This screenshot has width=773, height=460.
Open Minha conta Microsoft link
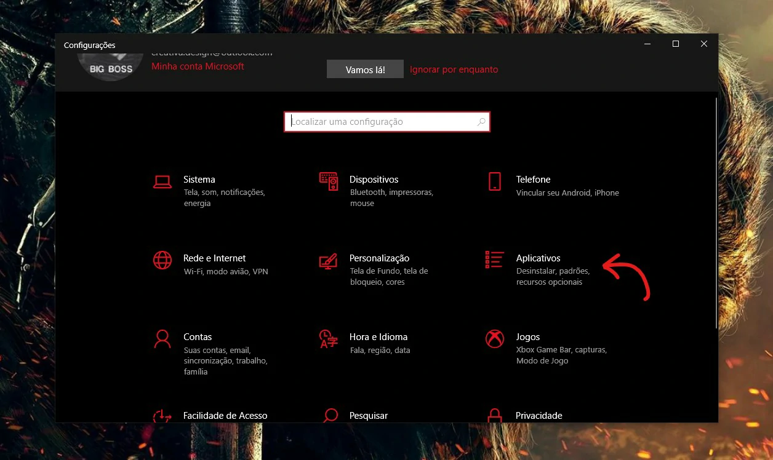point(198,66)
